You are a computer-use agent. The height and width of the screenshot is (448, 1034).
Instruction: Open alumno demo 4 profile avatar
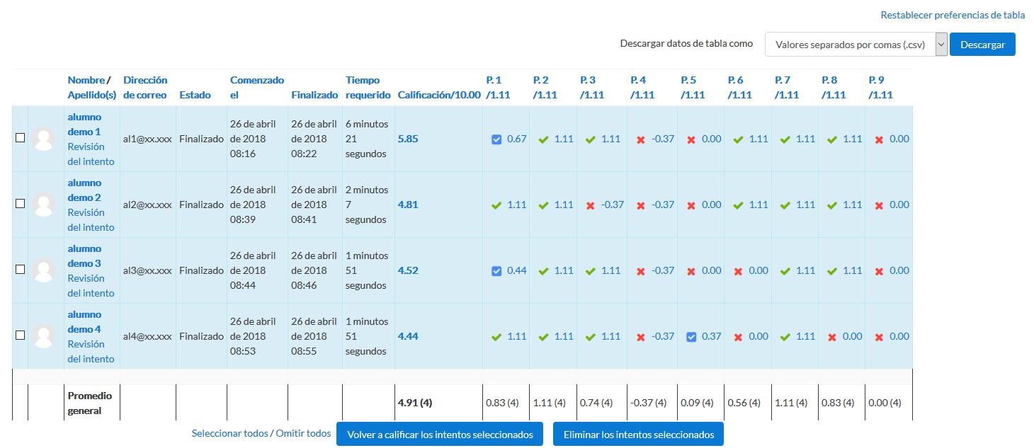(44, 336)
